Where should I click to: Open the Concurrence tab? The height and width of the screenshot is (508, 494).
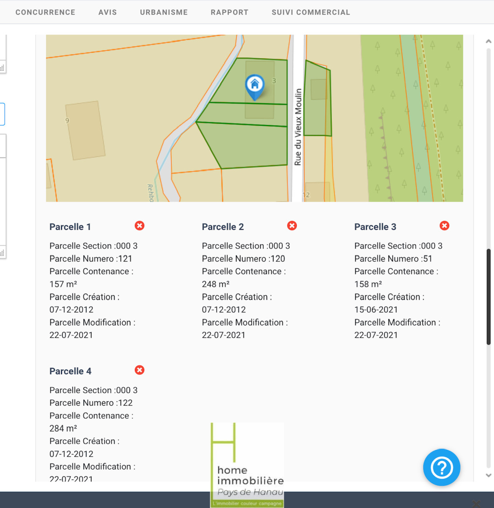coord(45,12)
